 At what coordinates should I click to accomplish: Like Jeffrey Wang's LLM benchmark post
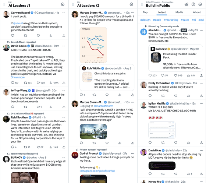(38, 107)
